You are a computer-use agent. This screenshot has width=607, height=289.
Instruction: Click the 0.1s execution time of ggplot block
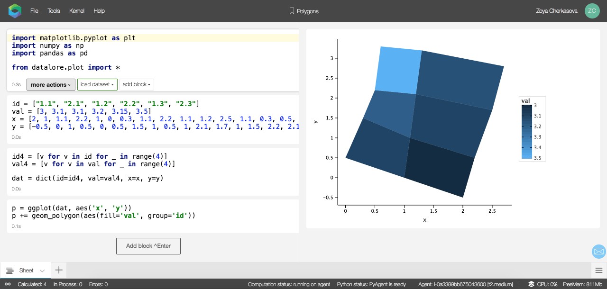click(x=16, y=226)
